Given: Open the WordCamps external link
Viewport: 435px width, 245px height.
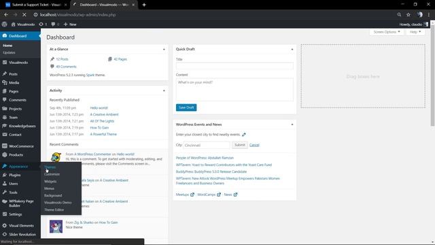Looking at the screenshot, I should point(209,195).
